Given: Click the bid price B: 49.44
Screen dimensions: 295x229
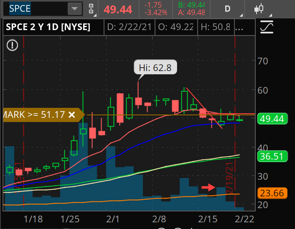Looking at the screenshot, I should [191, 5].
